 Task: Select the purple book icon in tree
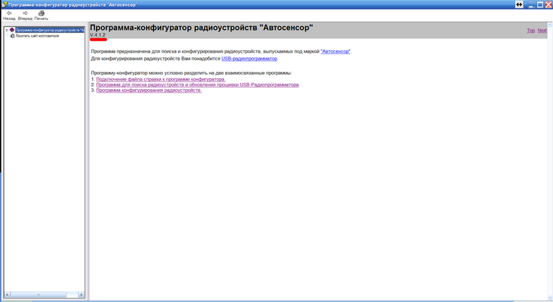[12, 30]
